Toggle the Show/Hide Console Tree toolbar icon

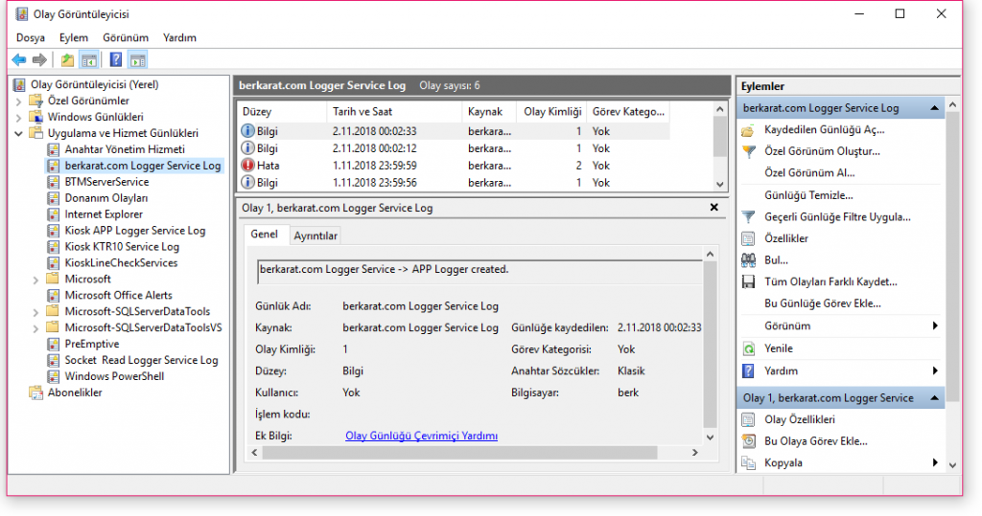[89, 60]
